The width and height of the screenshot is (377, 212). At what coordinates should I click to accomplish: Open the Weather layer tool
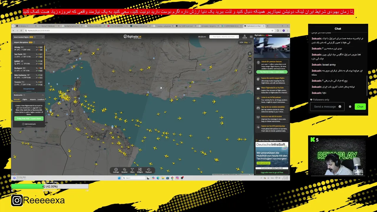(x=124, y=170)
